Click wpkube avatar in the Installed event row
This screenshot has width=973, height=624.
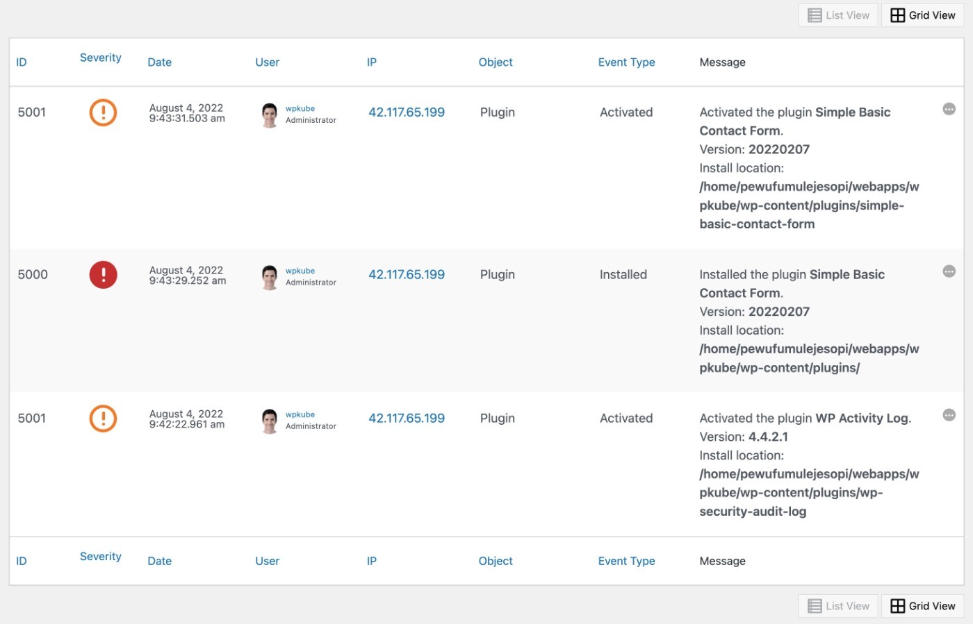(270, 277)
